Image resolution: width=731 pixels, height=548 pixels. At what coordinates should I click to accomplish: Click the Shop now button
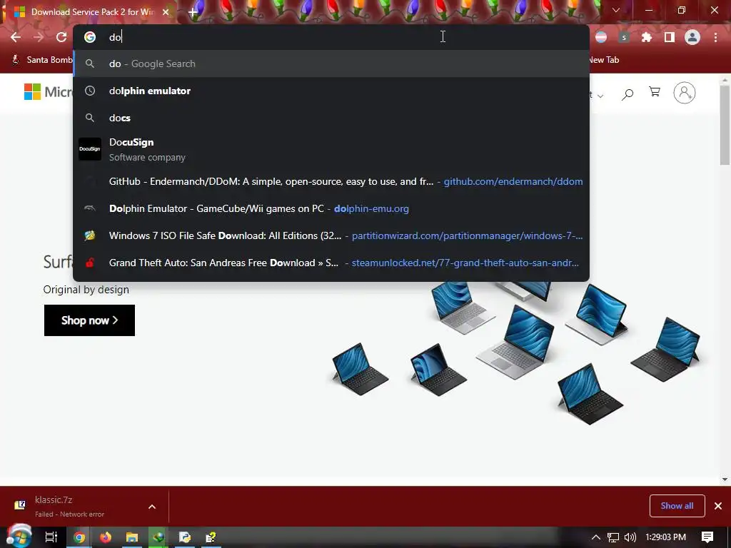89,320
